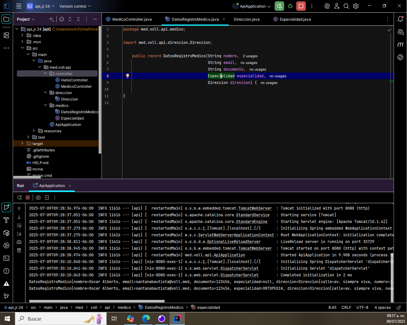Open the Git tool window
Screen dimensions: 407x325
[6, 296]
